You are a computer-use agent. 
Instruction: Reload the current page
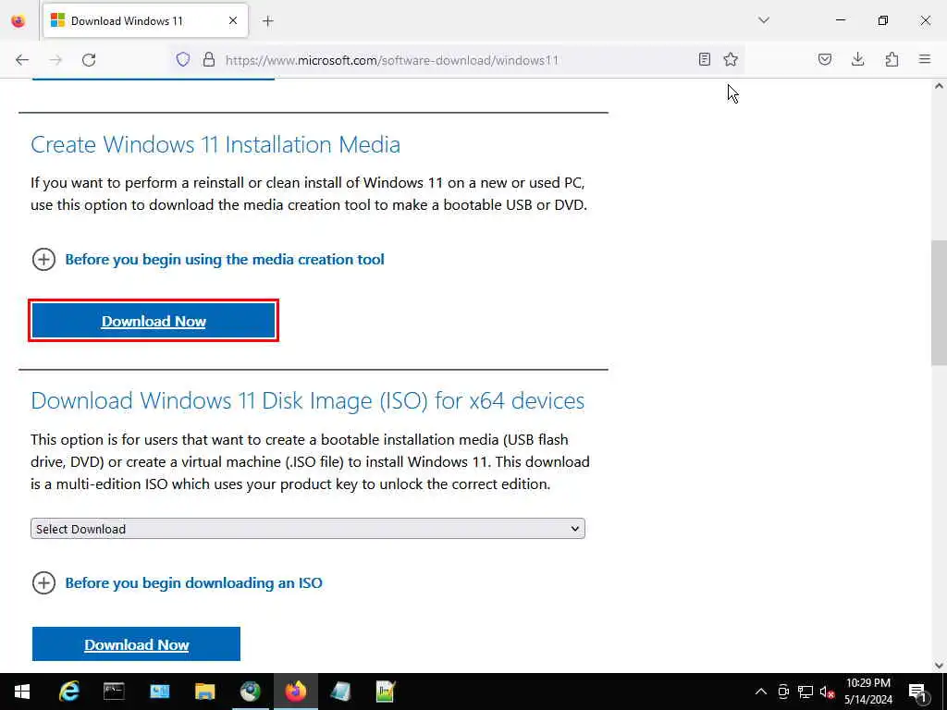pos(89,60)
